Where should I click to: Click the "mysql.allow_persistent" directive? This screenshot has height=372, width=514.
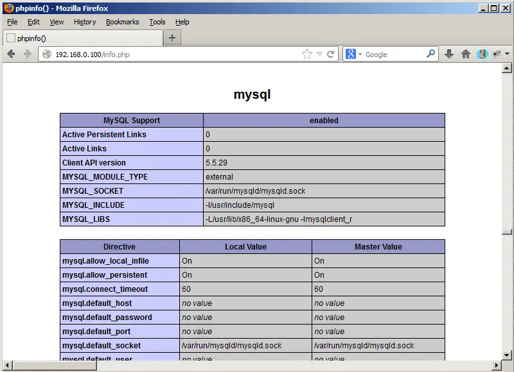105,275
